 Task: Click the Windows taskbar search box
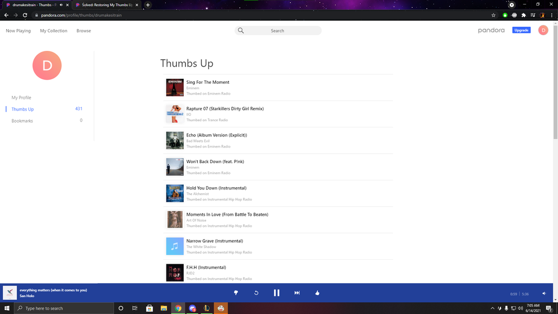click(x=64, y=308)
